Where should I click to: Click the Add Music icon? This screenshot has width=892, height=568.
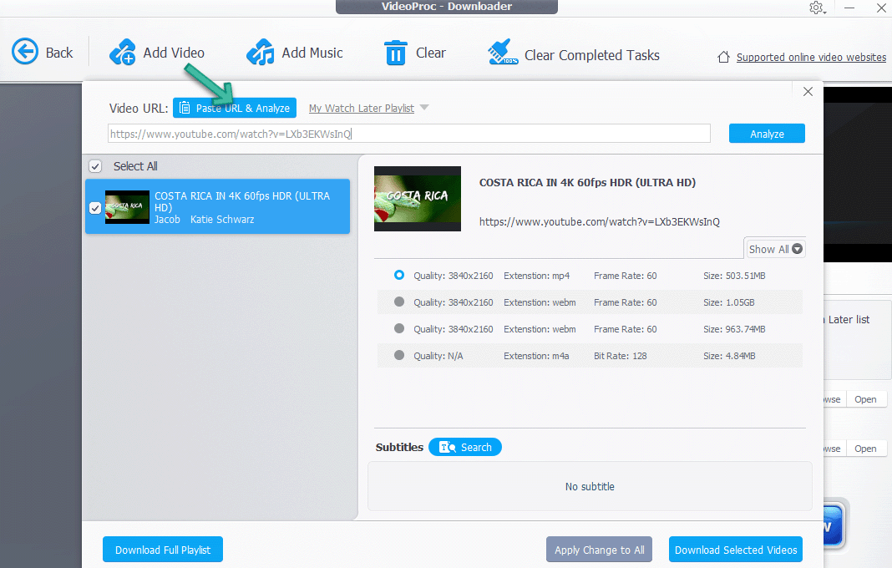pyautogui.click(x=261, y=53)
